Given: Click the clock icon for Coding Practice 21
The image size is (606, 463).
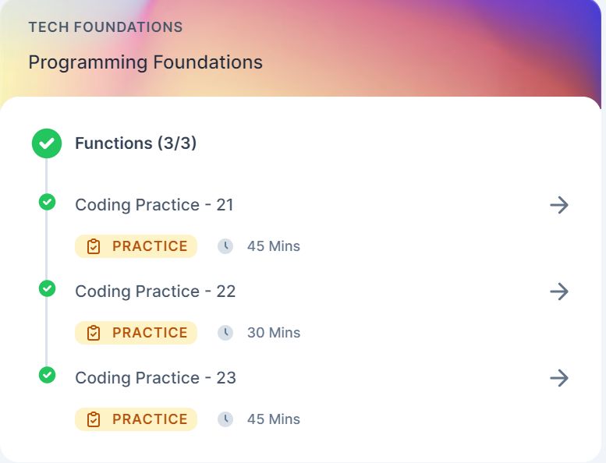Looking at the screenshot, I should (225, 246).
